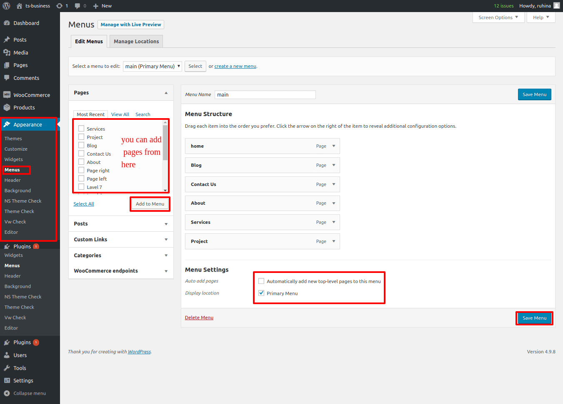Open the Dashboard icon in the sidebar

pyautogui.click(x=7, y=23)
